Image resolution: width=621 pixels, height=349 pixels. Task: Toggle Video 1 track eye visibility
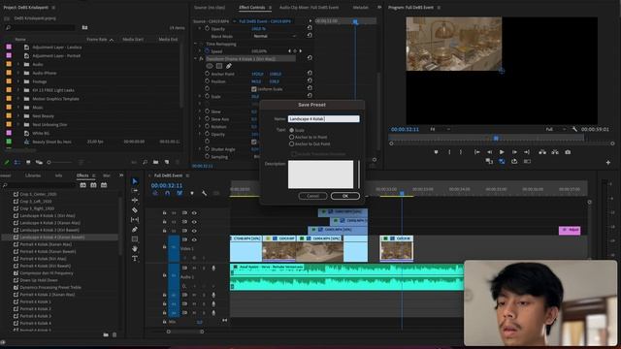click(x=194, y=239)
